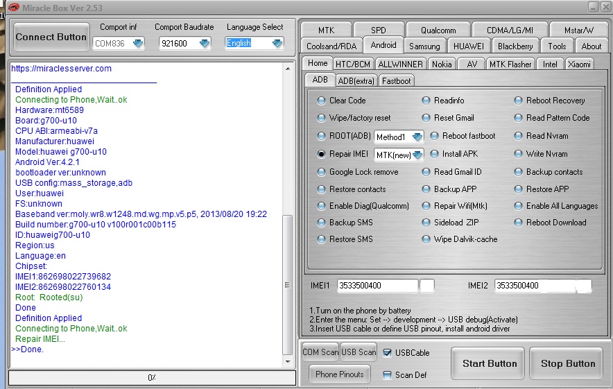This screenshot has width=613, height=389.
Task: Open the HUAWEI tab
Action: 468,46
